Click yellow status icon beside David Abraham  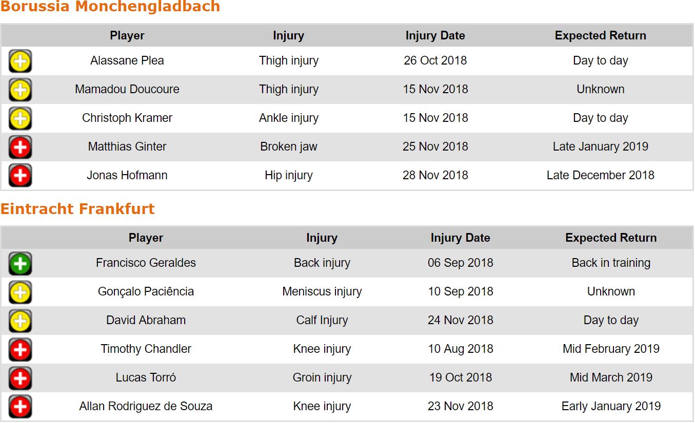pos(20,321)
